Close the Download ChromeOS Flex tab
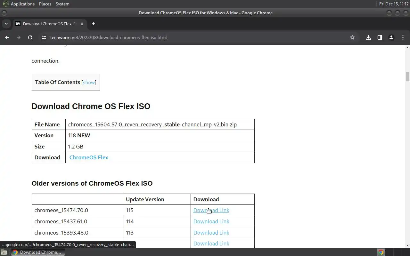410x256 pixels. tap(82, 24)
